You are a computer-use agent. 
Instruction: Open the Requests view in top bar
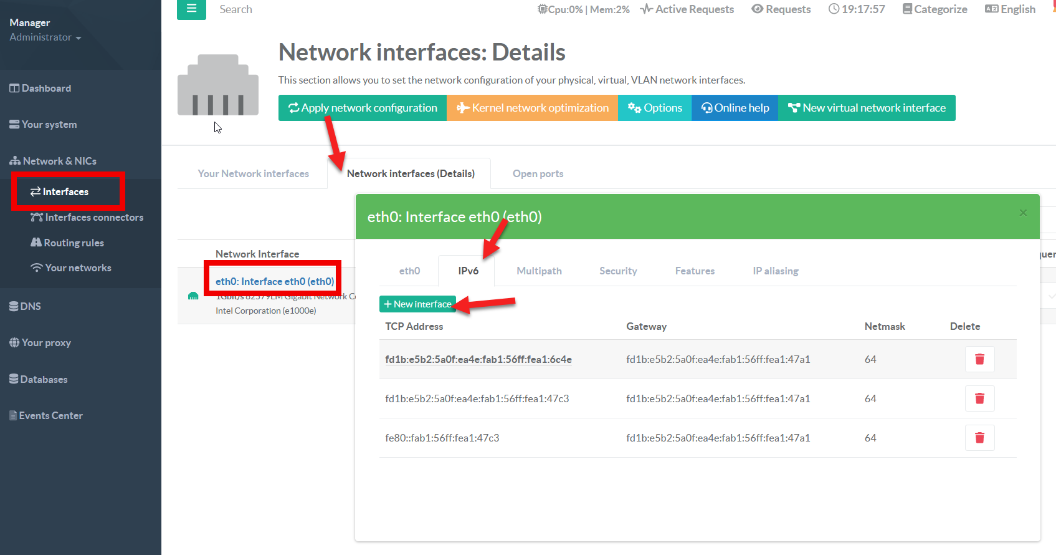point(781,9)
